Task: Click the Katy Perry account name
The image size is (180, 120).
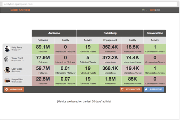Action: coord(17,47)
